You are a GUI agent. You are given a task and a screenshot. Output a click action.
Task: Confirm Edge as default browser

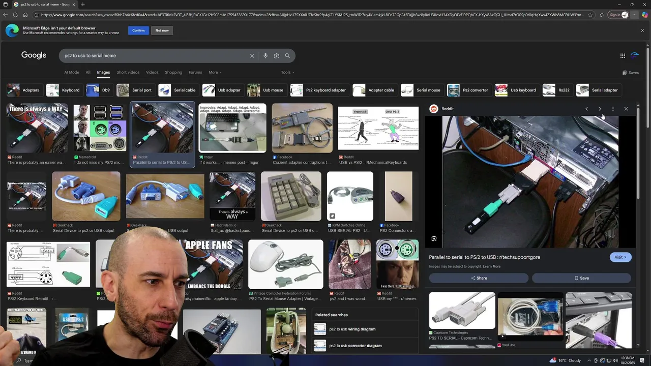138,30
